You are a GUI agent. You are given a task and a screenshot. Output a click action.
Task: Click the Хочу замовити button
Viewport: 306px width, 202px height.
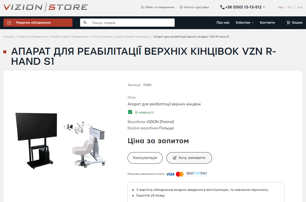pos(189,158)
